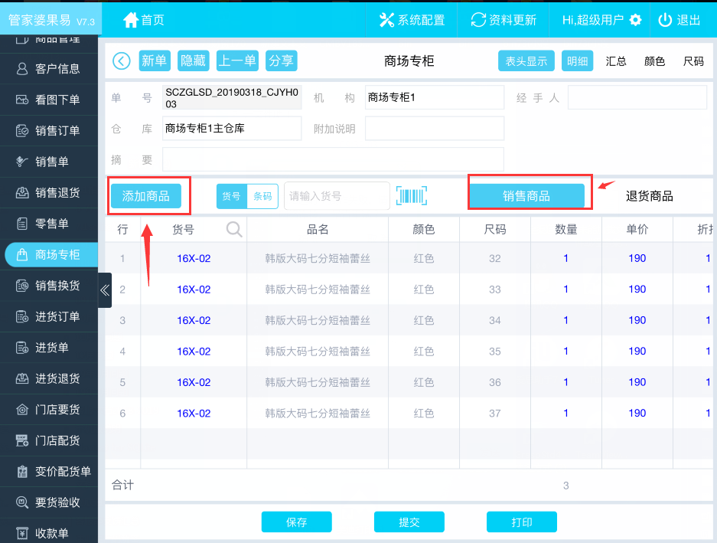Click the 请输入货号 input field
Screen dimensions: 717x543
click(337, 196)
